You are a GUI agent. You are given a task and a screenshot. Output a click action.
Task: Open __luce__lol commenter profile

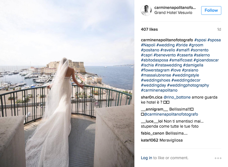(x=152, y=121)
